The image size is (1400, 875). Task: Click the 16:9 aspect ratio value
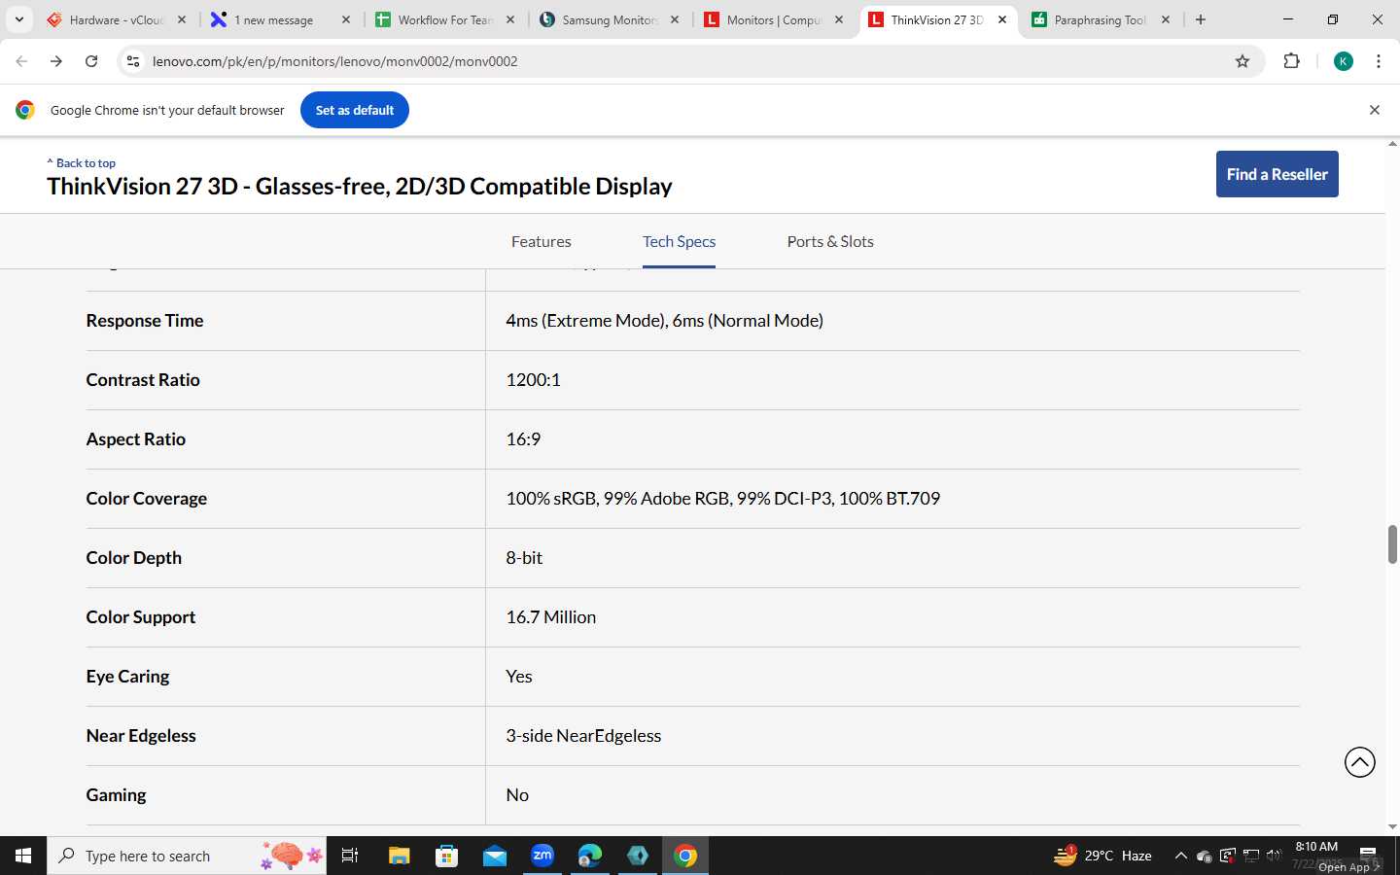[523, 439]
